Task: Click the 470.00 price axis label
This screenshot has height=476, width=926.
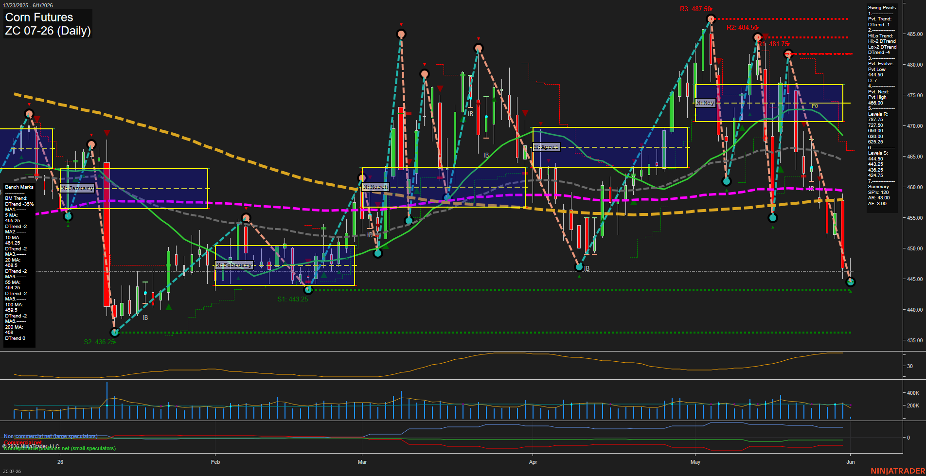Action: pos(914,126)
